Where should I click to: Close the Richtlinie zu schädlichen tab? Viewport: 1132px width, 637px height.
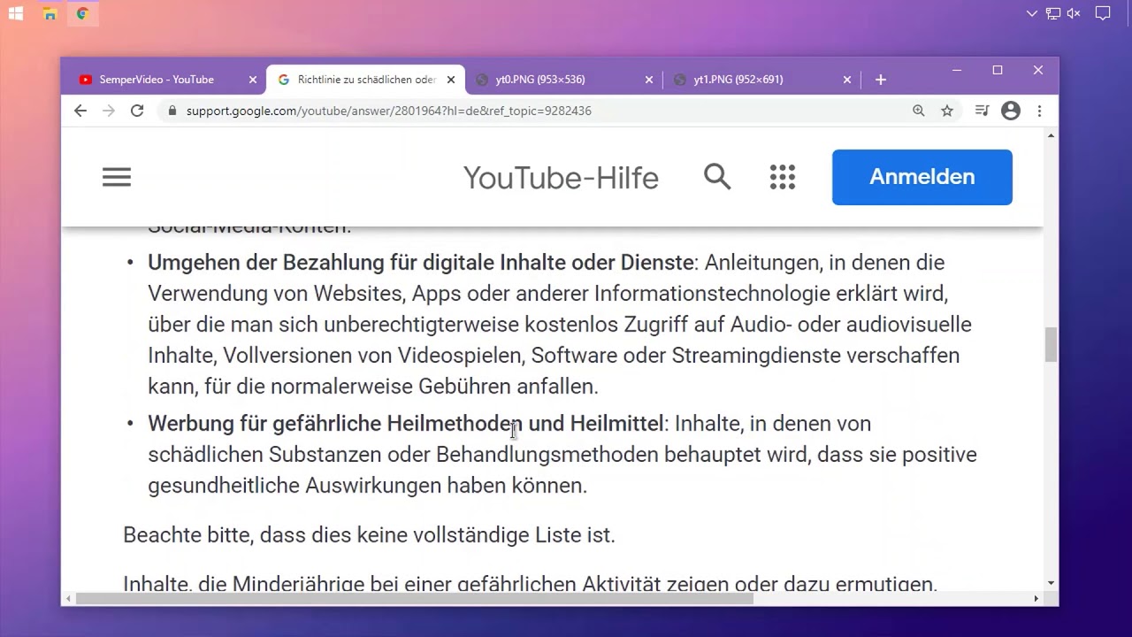[x=451, y=80]
